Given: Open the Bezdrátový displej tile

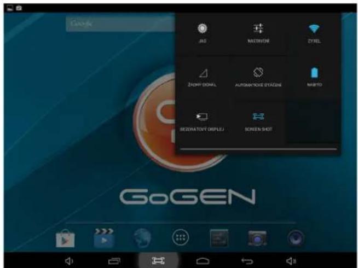Looking at the screenshot, I should [202, 122].
